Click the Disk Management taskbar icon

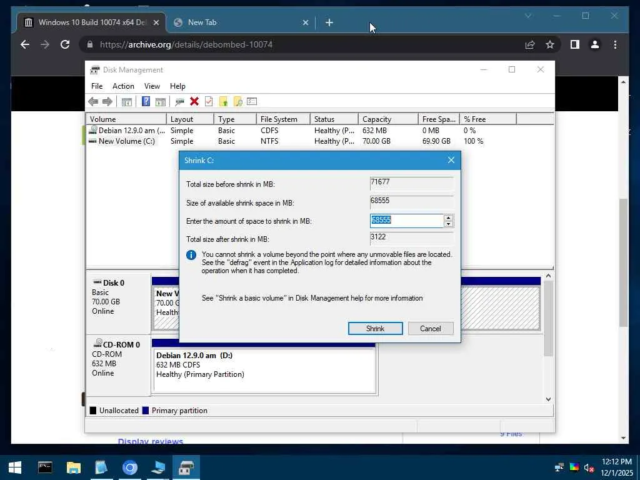tap(186, 467)
